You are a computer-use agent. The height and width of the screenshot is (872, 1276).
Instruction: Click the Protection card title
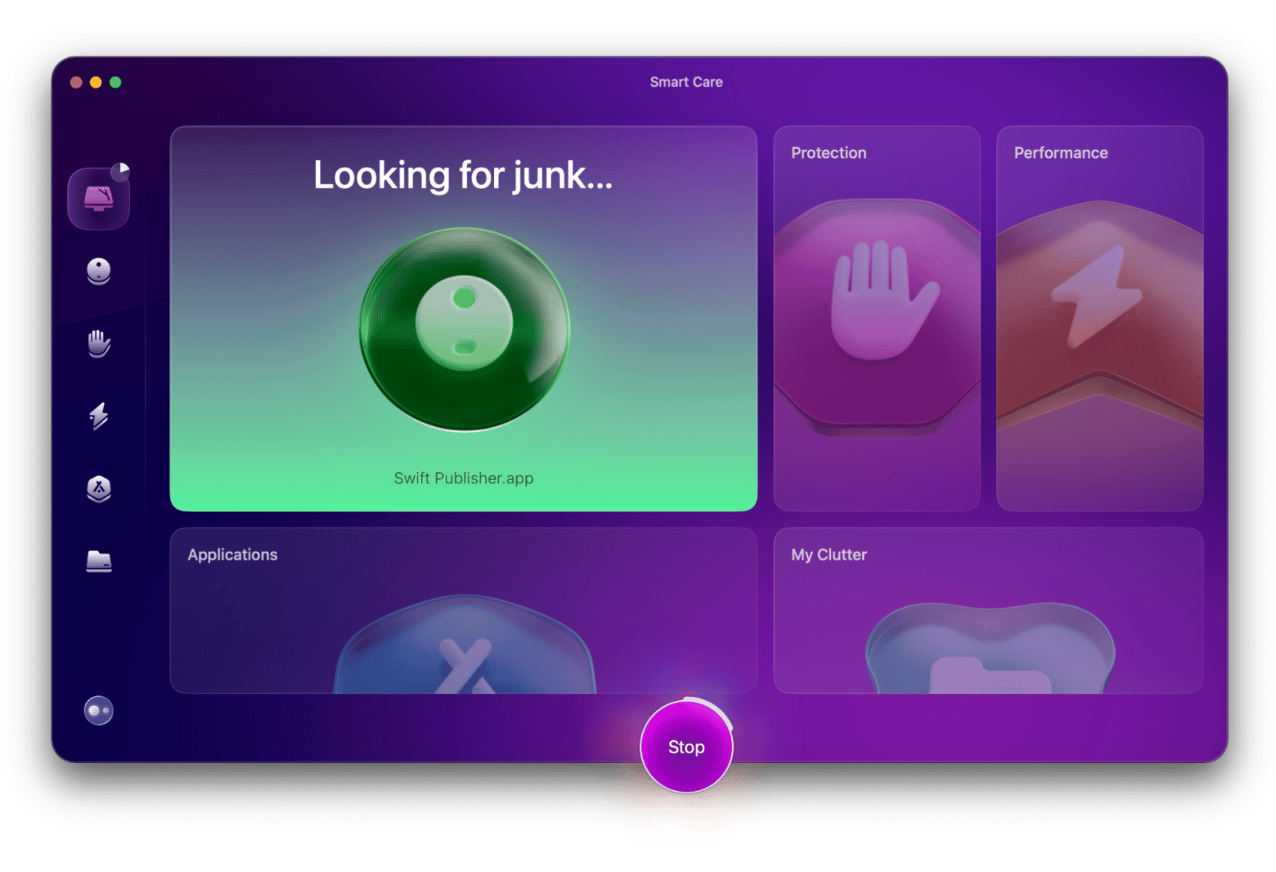pos(828,153)
